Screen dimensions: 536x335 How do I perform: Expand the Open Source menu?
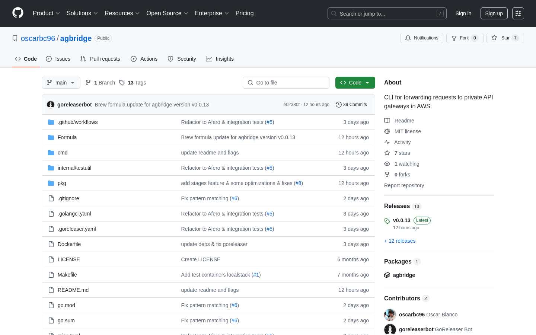click(x=167, y=13)
